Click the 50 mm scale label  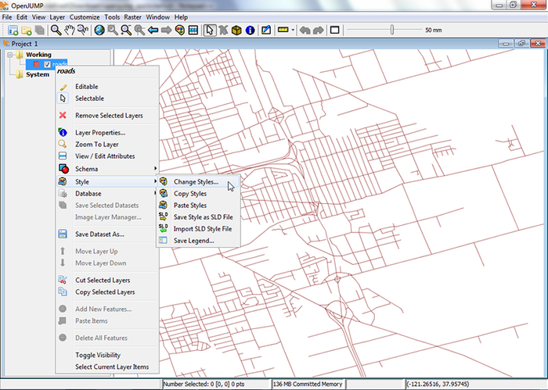(434, 30)
